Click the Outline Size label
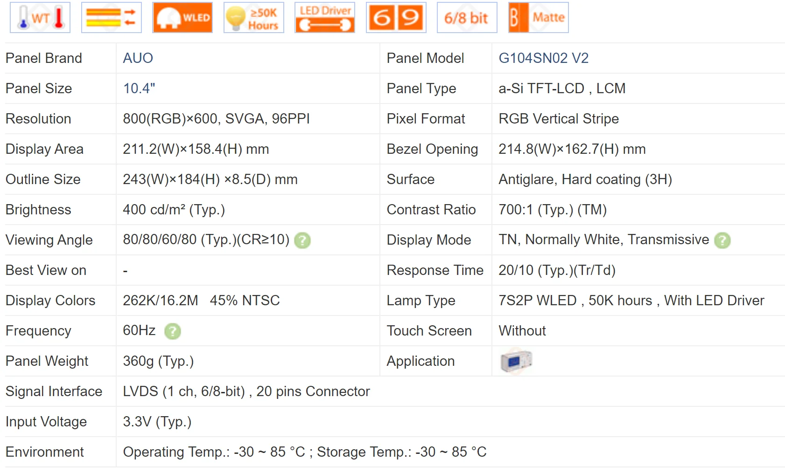The image size is (785, 473). (x=43, y=179)
